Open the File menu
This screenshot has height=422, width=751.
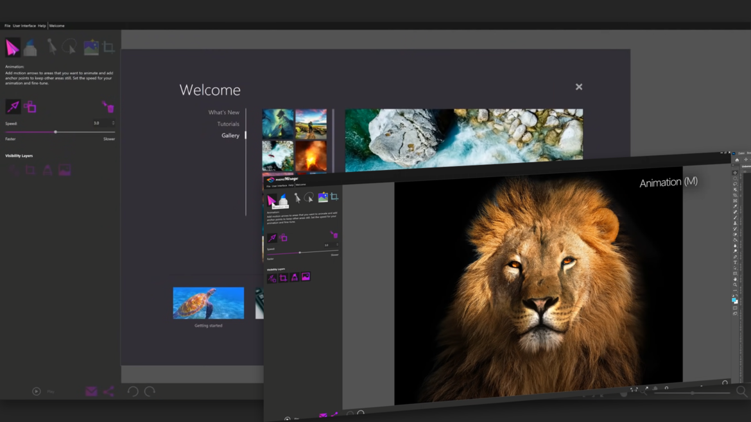point(8,26)
